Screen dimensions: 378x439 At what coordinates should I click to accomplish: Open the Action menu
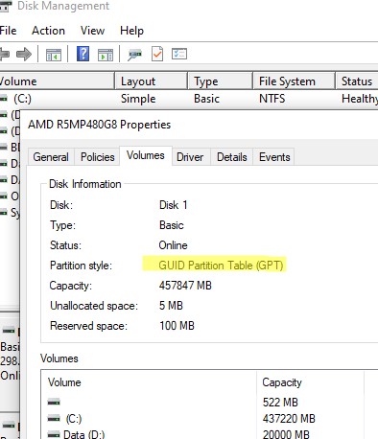(48, 31)
